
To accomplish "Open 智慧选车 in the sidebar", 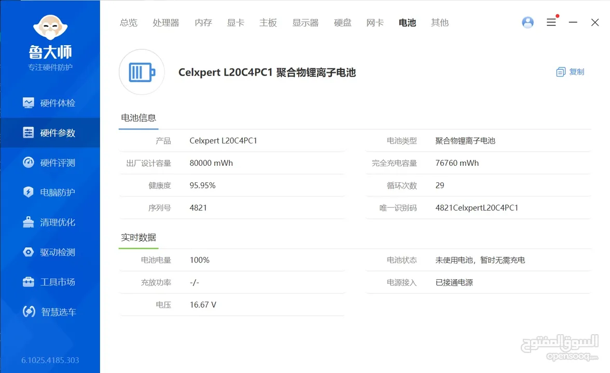I will [x=50, y=312].
